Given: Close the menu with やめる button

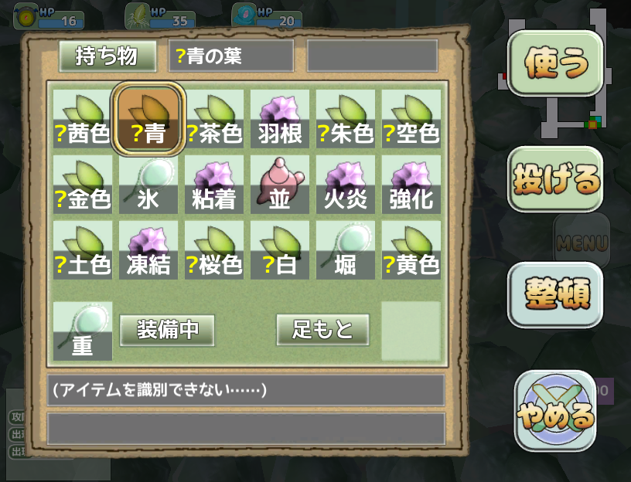Looking at the screenshot, I should [555, 410].
